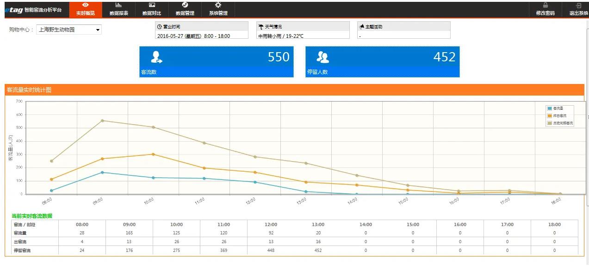Open 数据管理 via its icon
This screenshot has height=269, width=589.
[185, 5]
